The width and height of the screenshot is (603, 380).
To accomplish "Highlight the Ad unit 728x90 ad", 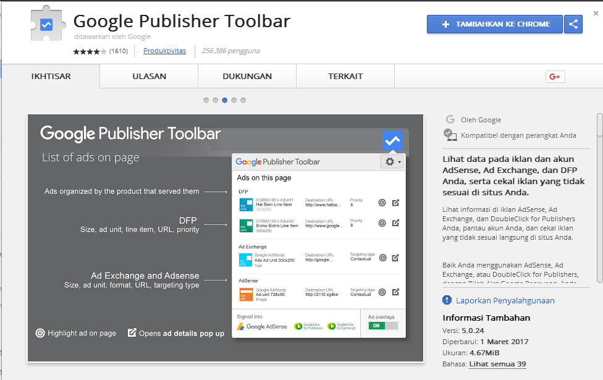I will coord(382,292).
